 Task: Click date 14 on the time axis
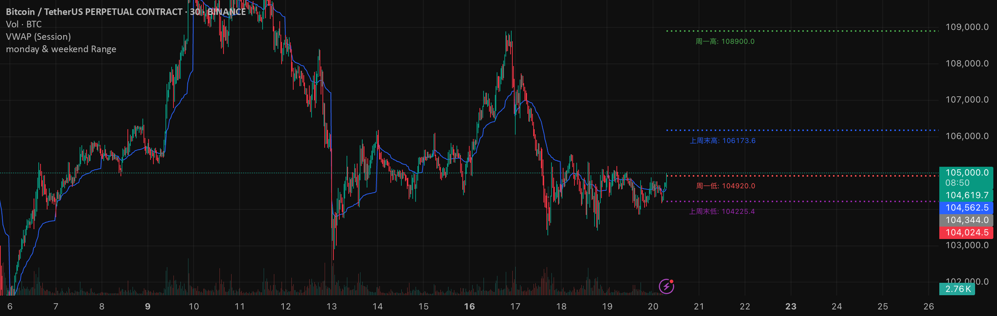(x=377, y=307)
